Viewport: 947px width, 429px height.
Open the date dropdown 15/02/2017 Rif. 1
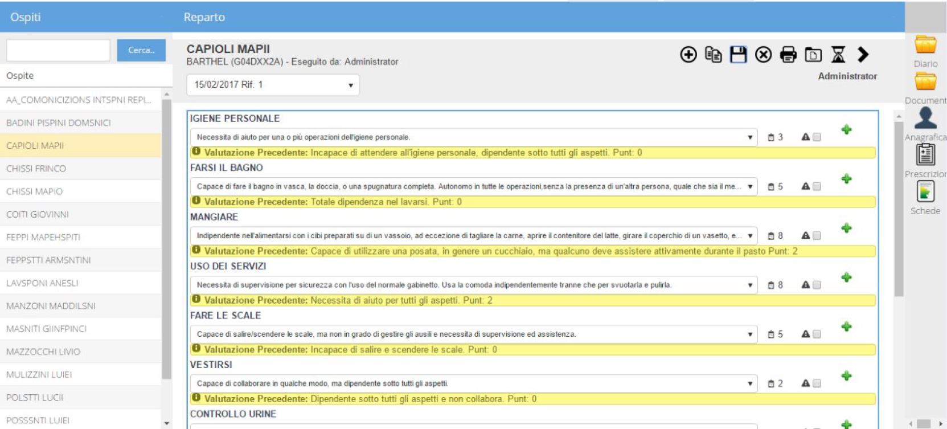tap(273, 85)
